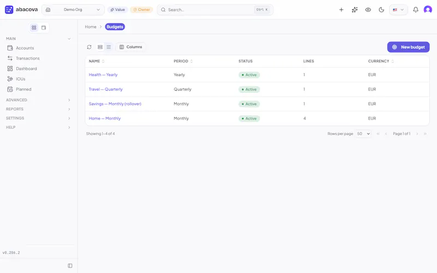Open the Columns chooser

[131, 47]
